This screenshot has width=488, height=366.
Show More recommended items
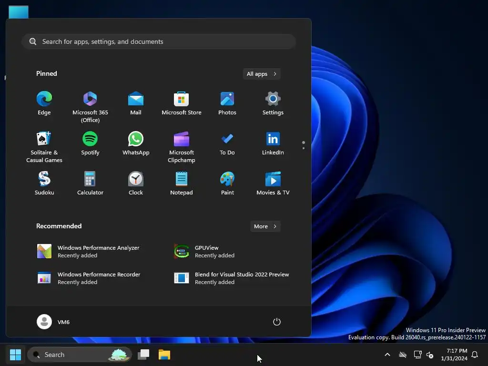(x=265, y=226)
